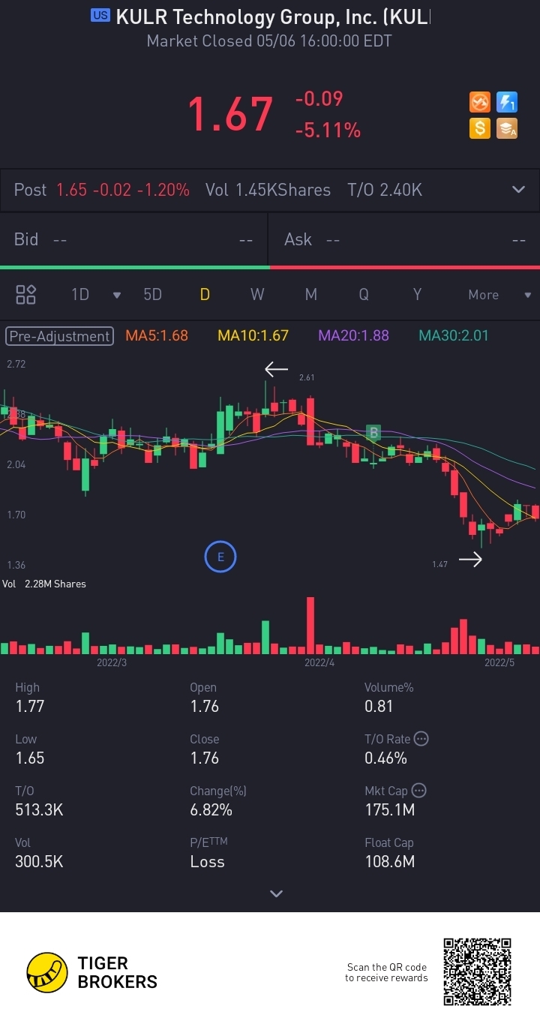Tap the 2022/4 date axis label
The height and width of the screenshot is (1033, 540).
click(319, 662)
